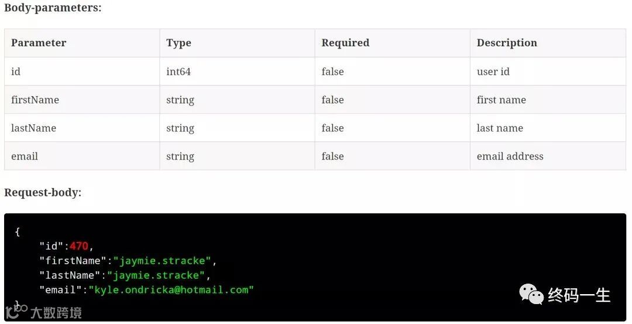
Task: Click the firstName parameter cell
Action: (35, 100)
